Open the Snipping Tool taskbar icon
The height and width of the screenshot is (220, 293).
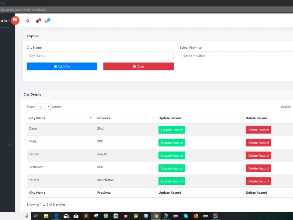pos(96,216)
